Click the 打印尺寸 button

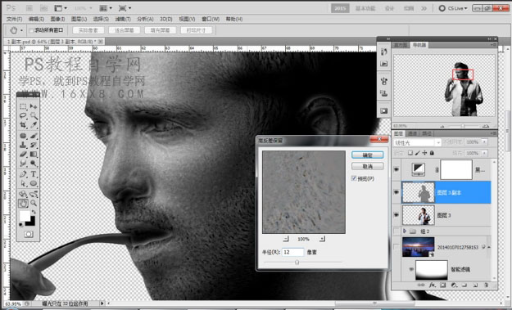(x=196, y=30)
